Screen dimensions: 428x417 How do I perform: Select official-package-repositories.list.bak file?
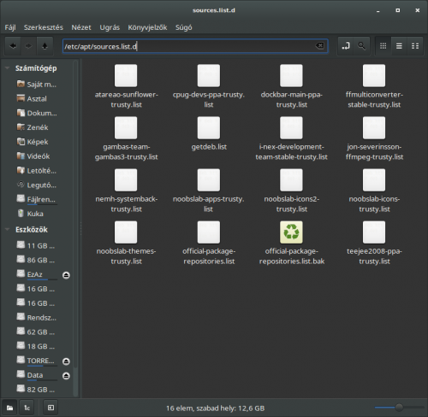pyautogui.click(x=291, y=244)
